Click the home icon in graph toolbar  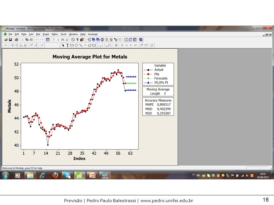(x=152, y=45)
